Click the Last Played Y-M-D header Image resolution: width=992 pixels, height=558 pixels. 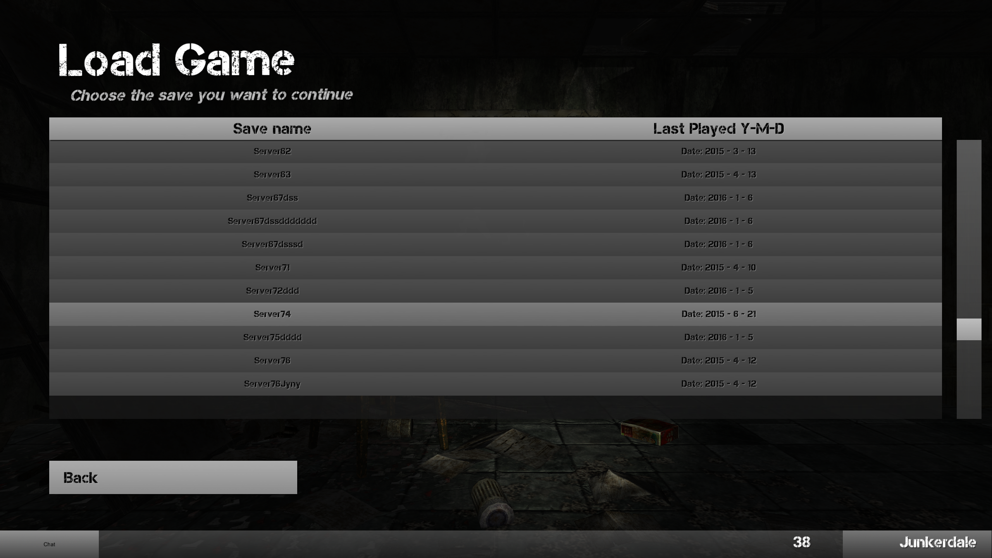click(x=718, y=129)
